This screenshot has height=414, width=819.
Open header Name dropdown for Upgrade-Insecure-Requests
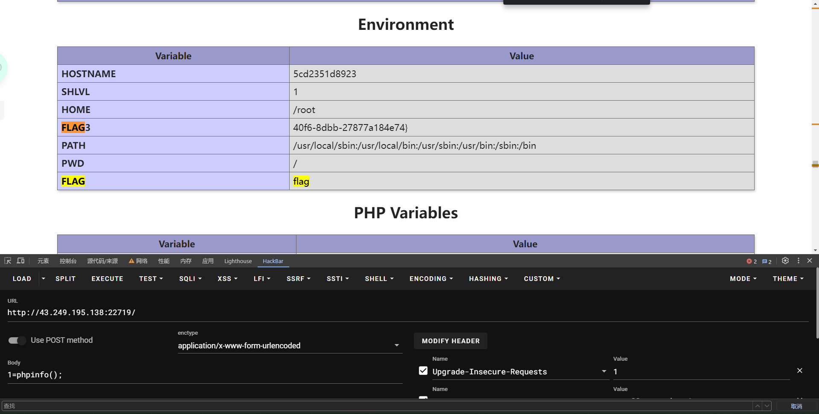[604, 371]
